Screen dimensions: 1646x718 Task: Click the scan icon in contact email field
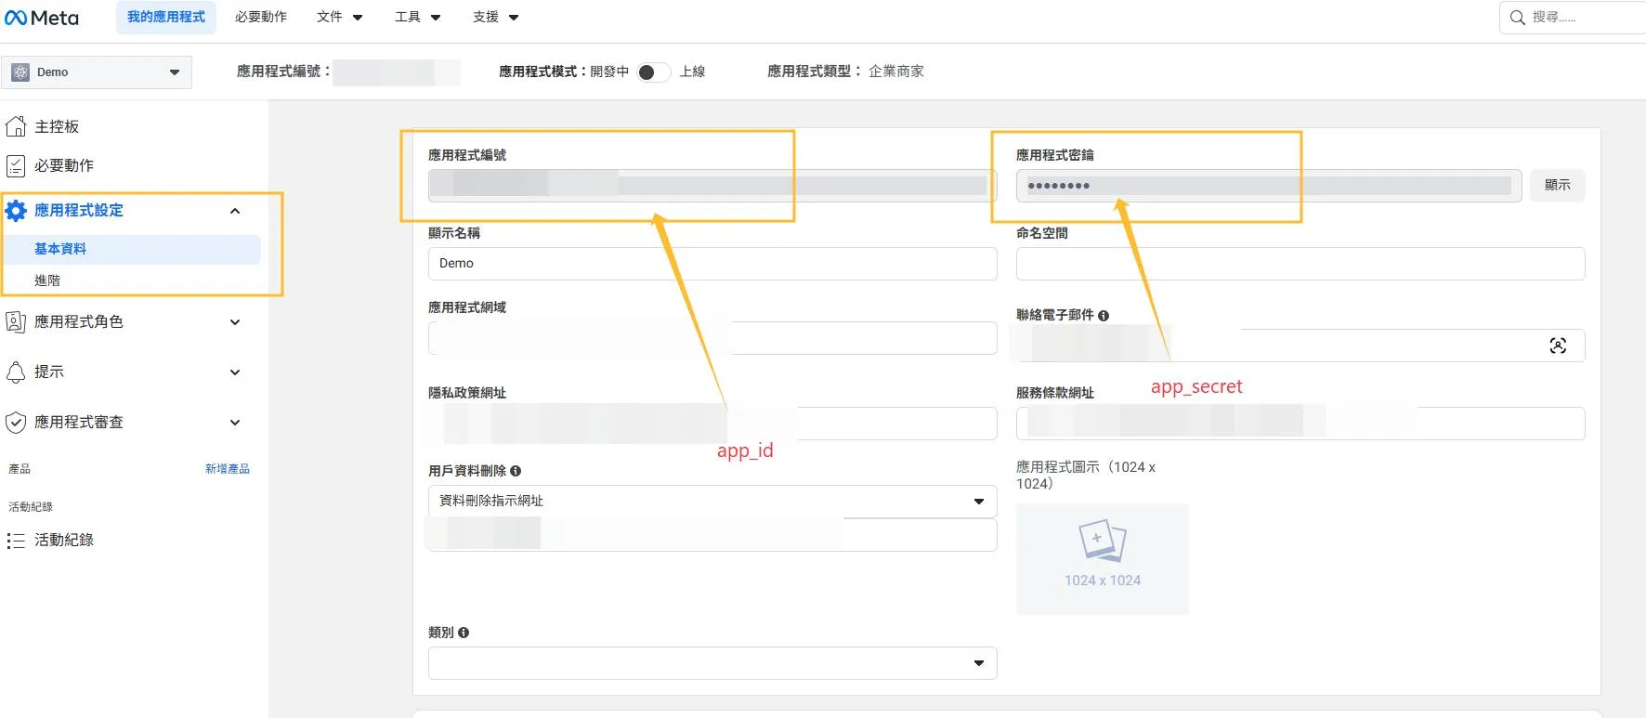click(x=1559, y=346)
